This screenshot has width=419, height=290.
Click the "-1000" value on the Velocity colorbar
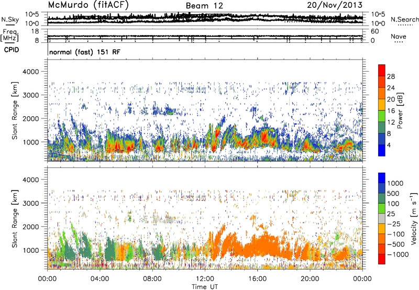(x=398, y=254)
